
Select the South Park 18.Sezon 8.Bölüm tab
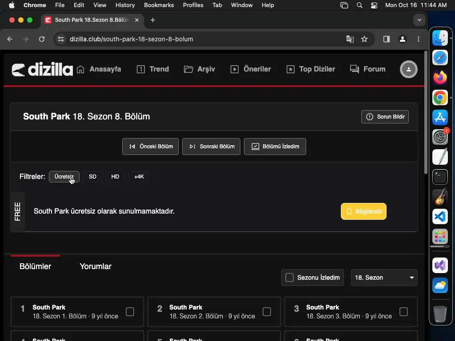pyautogui.click(x=92, y=20)
